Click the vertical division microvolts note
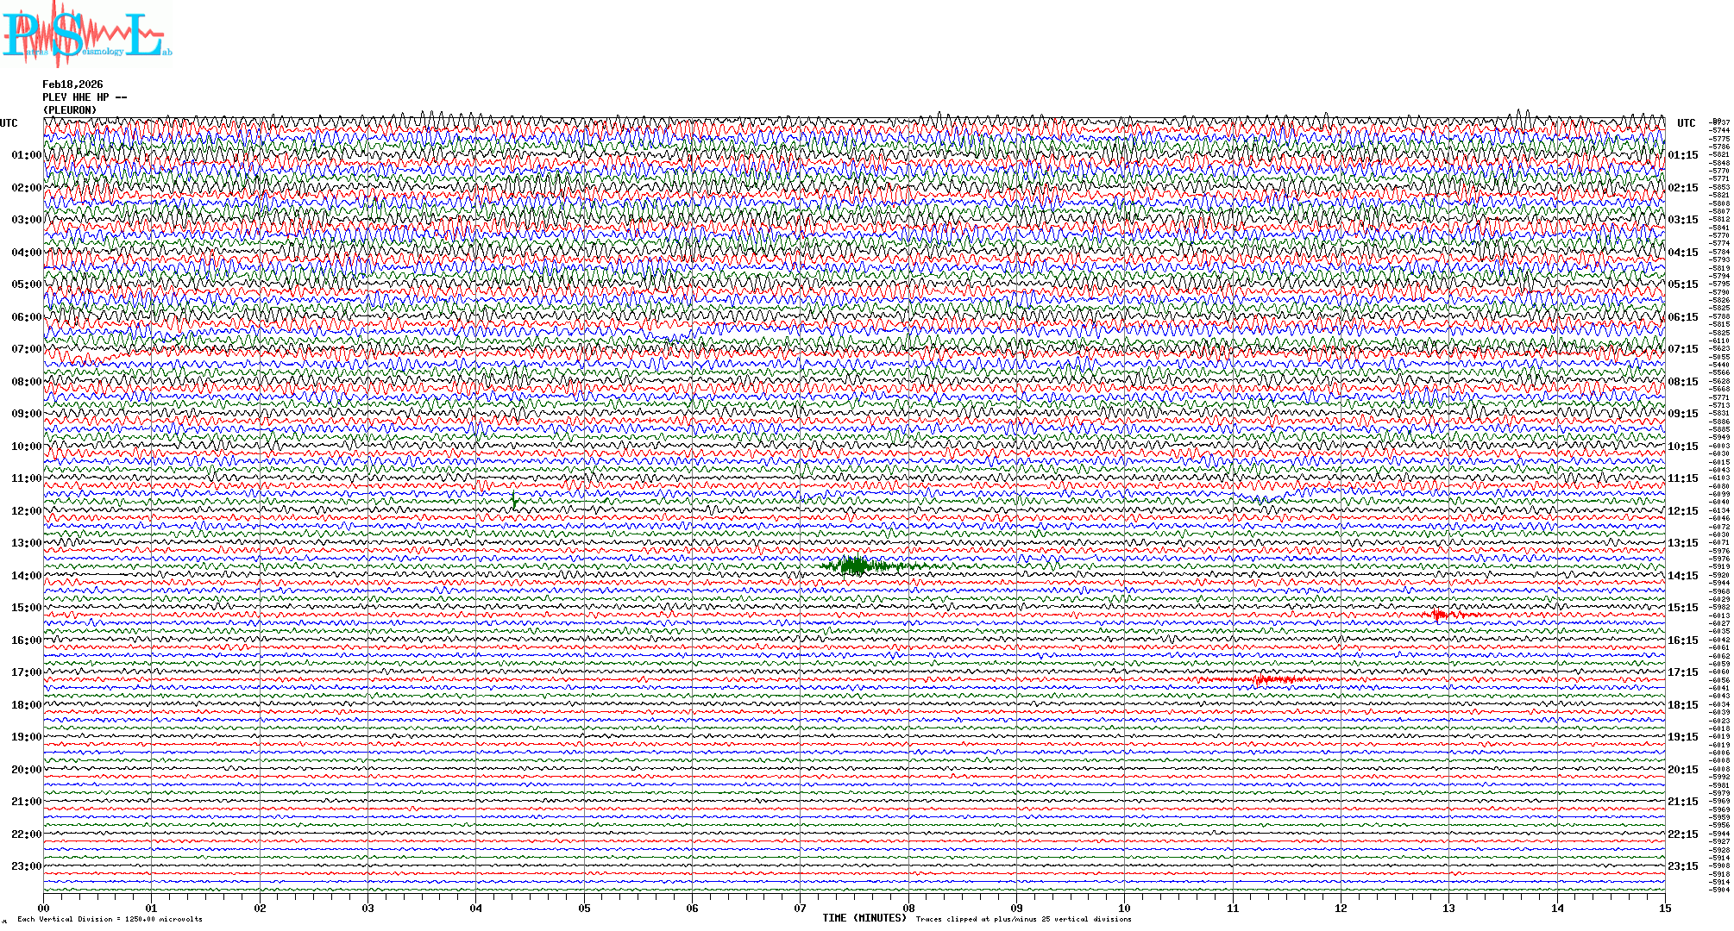The height and width of the screenshot is (931, 1734). (x=110, y=919)
